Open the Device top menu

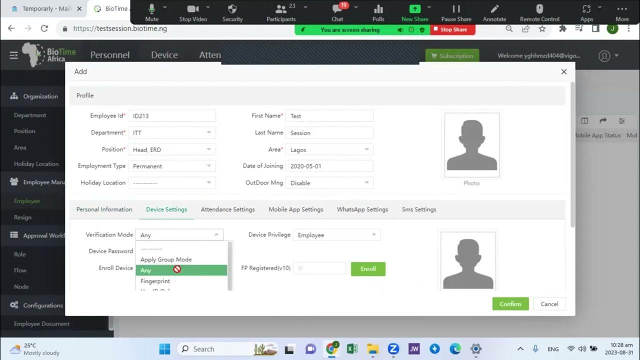click(164, 55)
